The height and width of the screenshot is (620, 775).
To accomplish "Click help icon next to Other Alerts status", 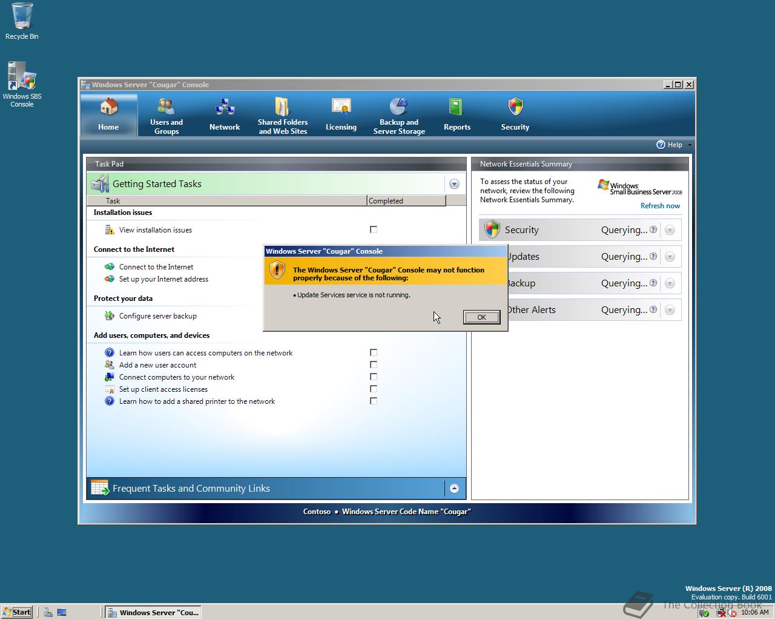I will [x=653, y=309].
